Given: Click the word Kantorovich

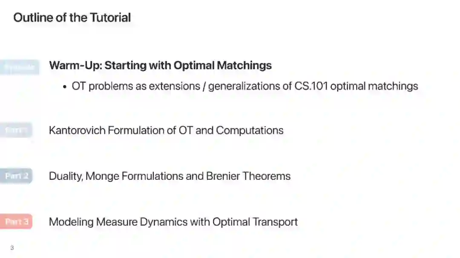Looking at the screenshot, I should click(77, 130).
